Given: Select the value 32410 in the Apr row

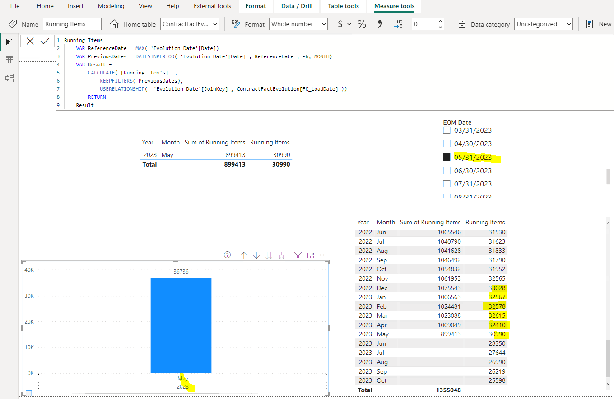Looking at the screenshot, I should click(497, 325).
